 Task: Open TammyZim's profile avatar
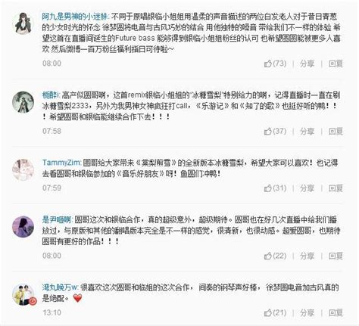23,169
